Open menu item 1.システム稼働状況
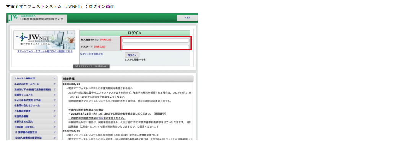Image resolution: width=401 pixels, height=149 pixels. point(25,78)
